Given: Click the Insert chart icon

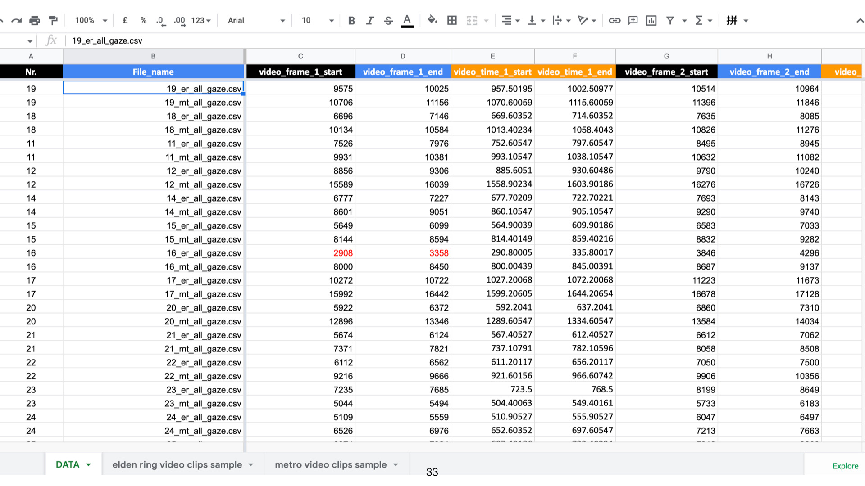Looking at the screenshot, I should 651,20.
